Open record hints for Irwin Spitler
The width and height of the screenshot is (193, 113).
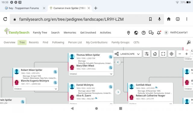[x=23, y=102]
